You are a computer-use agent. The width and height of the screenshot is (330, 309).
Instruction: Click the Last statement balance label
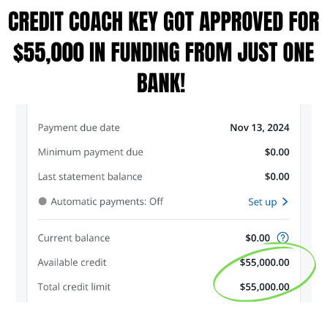click(x=90, y=176)
